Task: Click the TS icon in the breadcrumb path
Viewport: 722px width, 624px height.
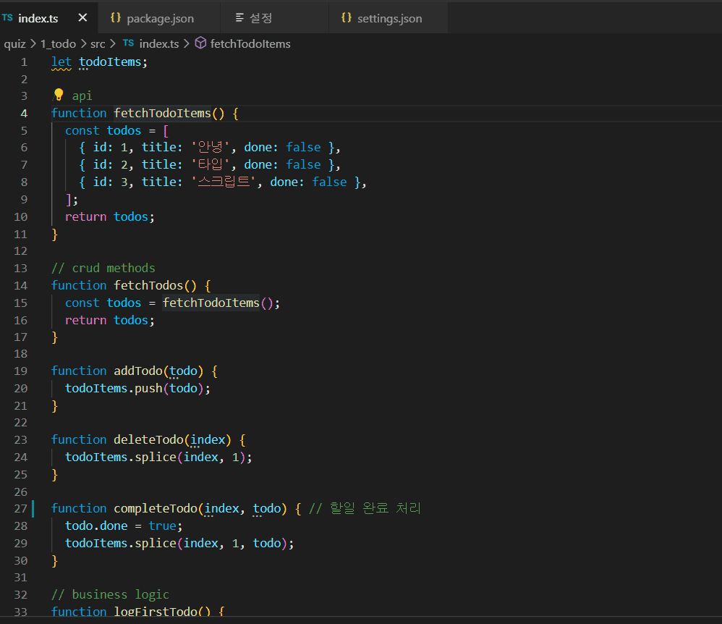Action: (x=128, y=43)
